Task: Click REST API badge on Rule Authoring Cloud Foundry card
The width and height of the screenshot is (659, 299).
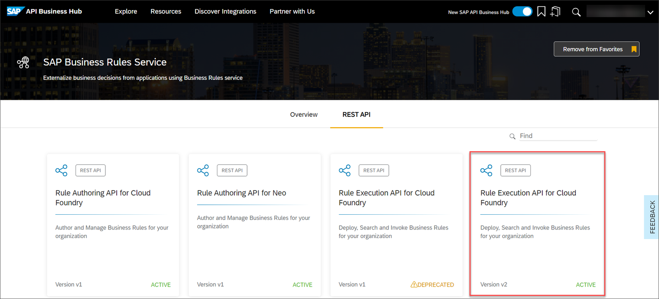Action: 91,170
